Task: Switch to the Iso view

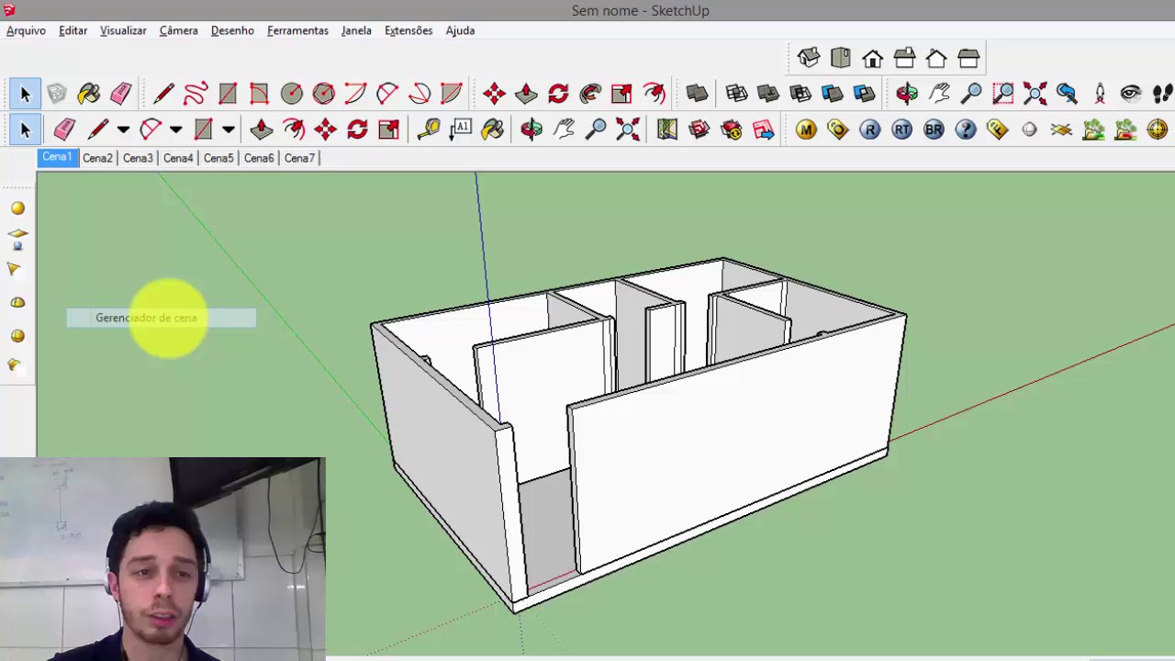Action: coord(809,59)
